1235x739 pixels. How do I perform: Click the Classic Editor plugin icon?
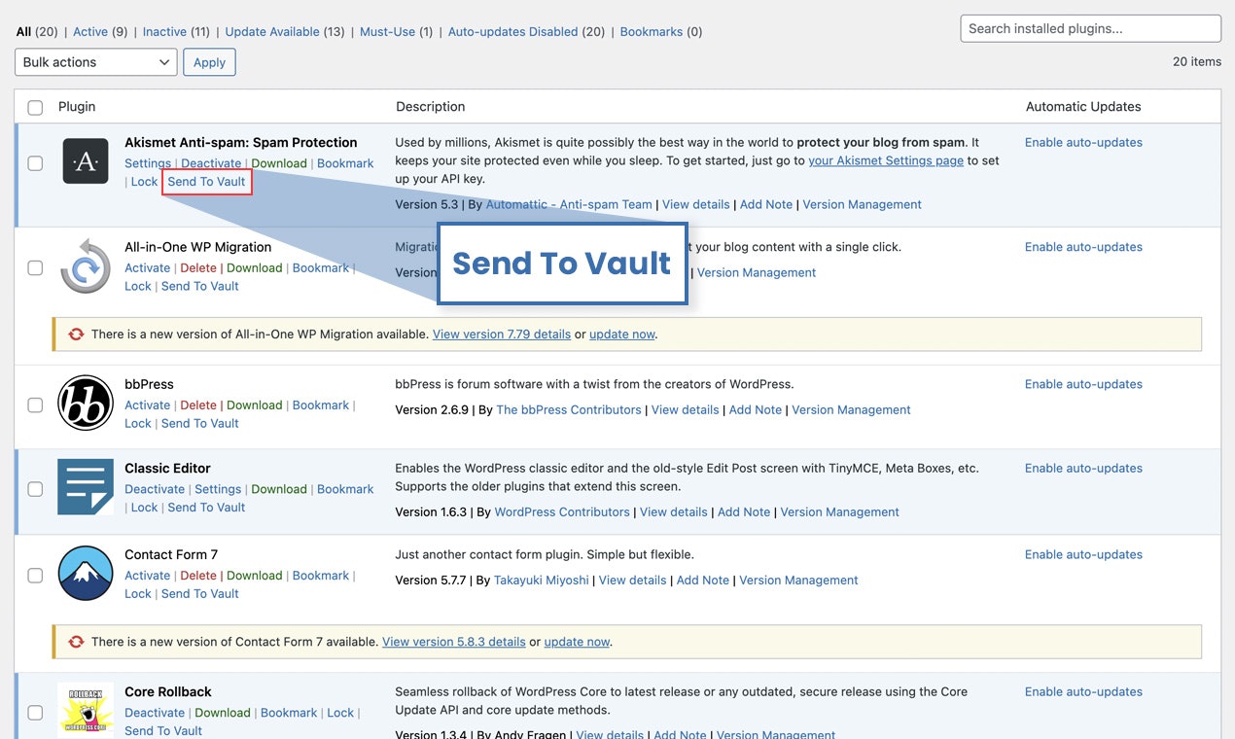tap(86, 487)
